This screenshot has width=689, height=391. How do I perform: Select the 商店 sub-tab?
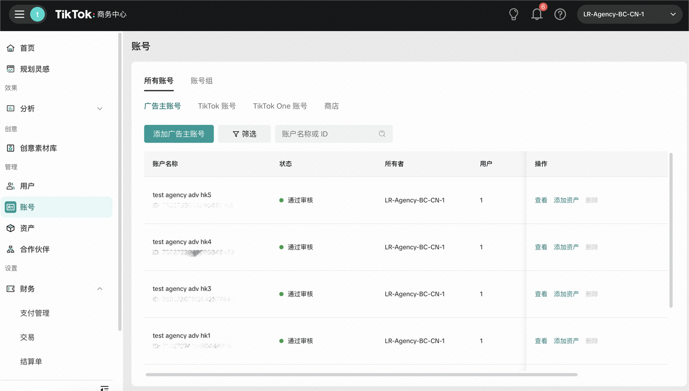tap(332, 106)
